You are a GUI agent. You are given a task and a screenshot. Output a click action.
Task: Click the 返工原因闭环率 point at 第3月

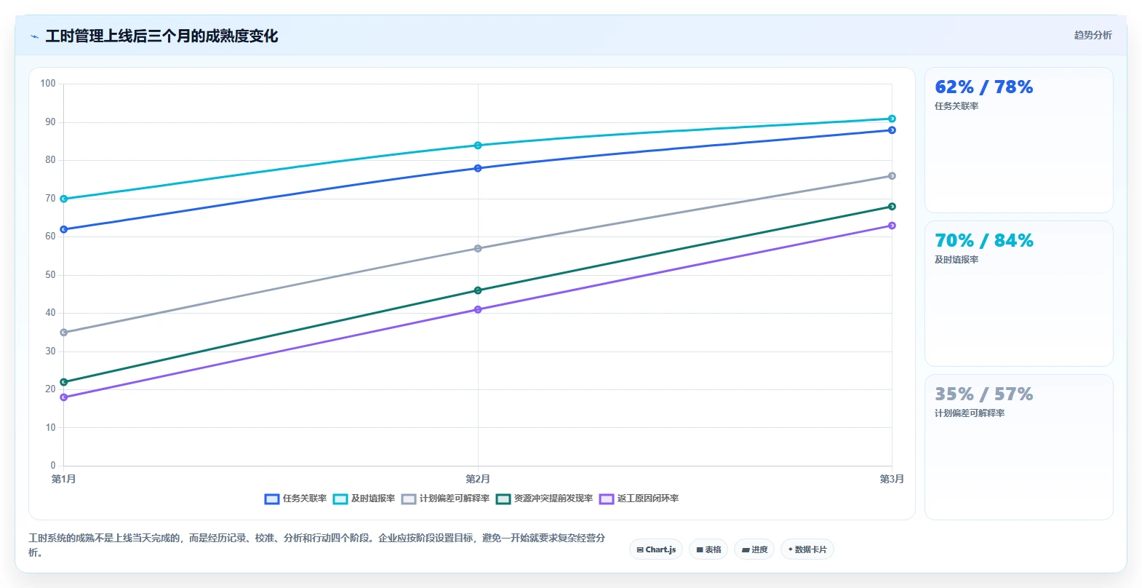click(x=892, y=226)
